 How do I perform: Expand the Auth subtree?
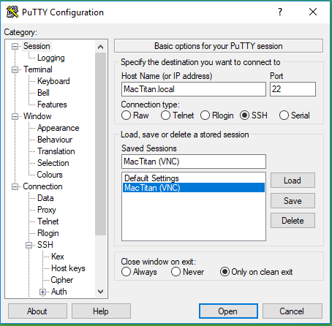click(x=42, y=292)
